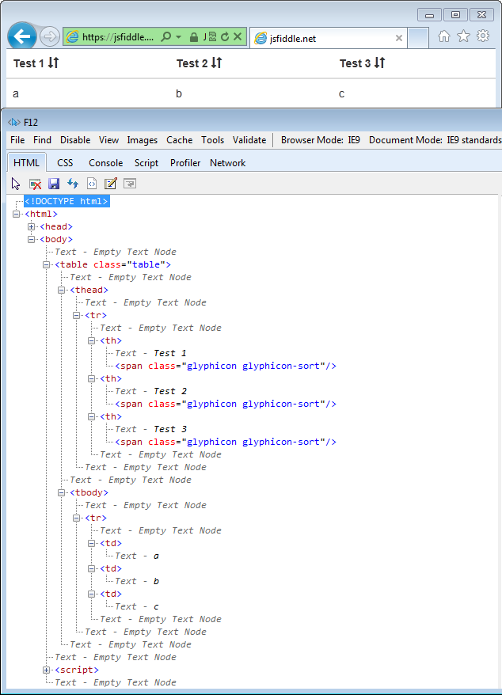The width and height of the screenshot is (502, 695).
Task: Select the HTML tab
Action: pyautogui.click(x=27, y=163)
